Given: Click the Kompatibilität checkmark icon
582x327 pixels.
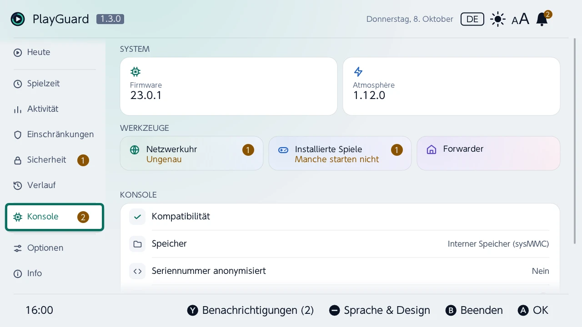Looking at the screenshot, I should 137,217.
